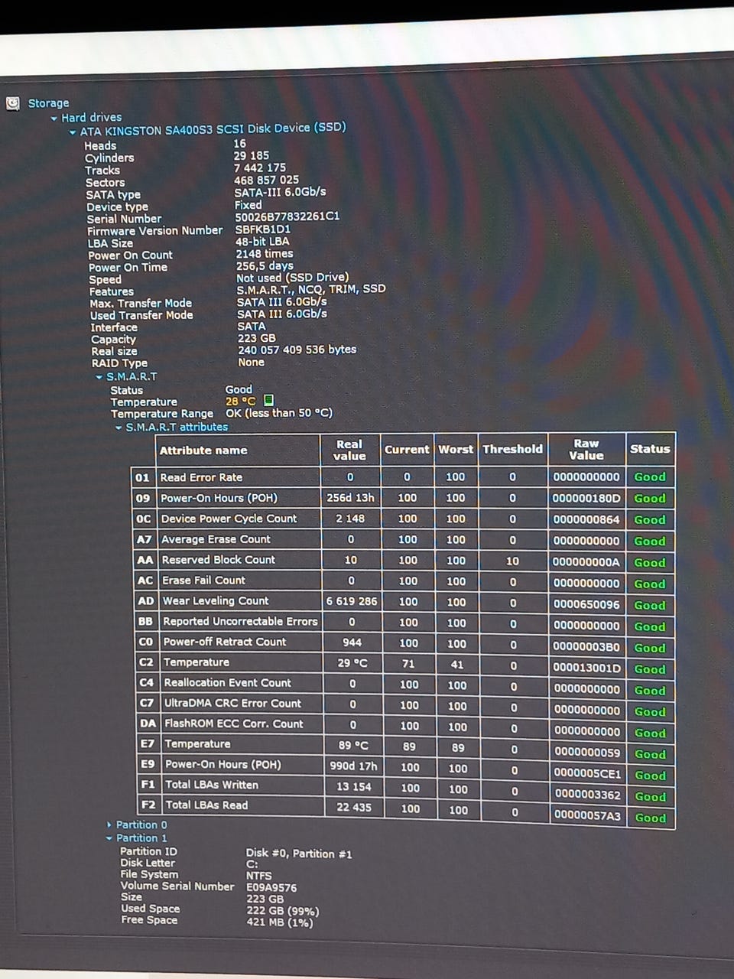734x979 pixels.
Task: Click the File System value NTFS
Action: point(258,876)
